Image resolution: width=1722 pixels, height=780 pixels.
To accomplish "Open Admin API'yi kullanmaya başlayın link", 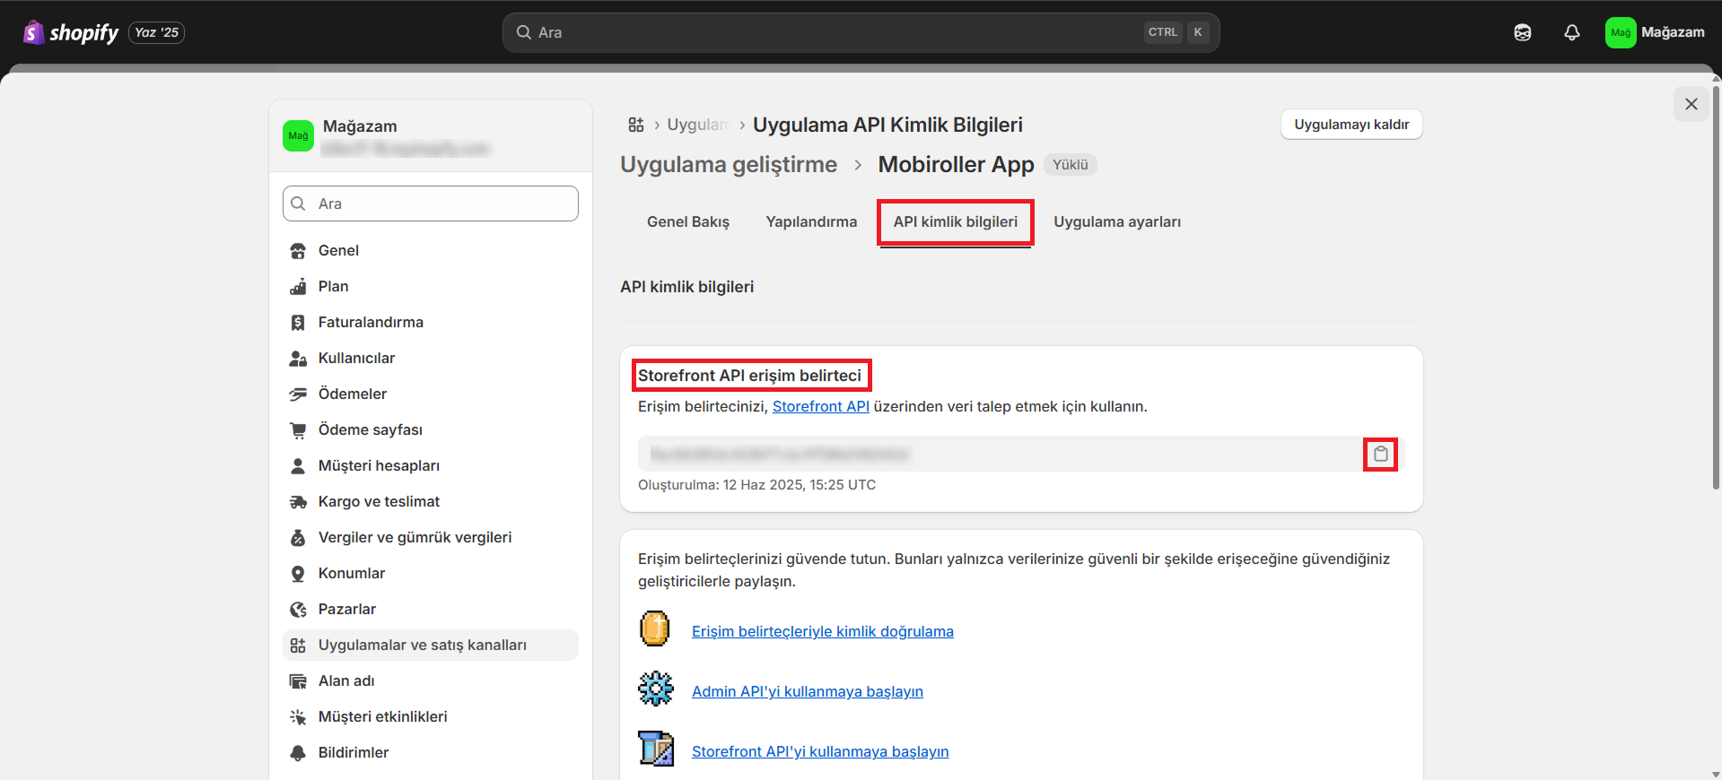I will click(x=808, y=691).
